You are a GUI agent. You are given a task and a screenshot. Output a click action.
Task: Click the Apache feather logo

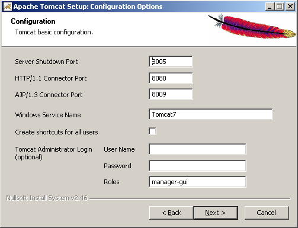pos(252,26)
